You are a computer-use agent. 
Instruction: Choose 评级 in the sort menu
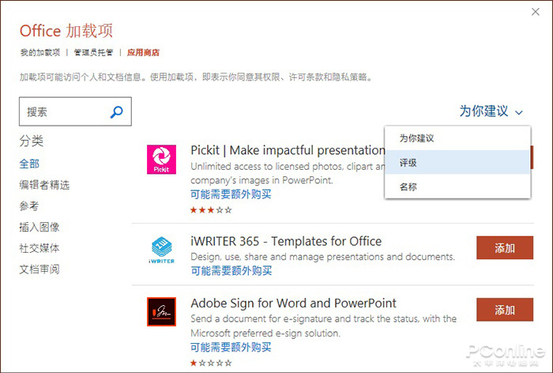point(457,162)
